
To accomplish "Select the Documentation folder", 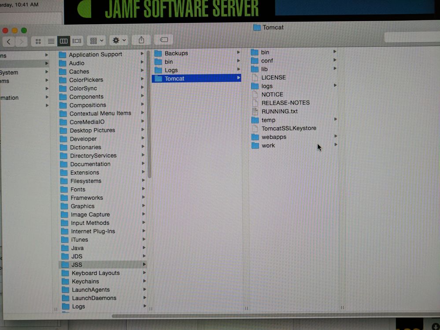I will click(90, 164).
